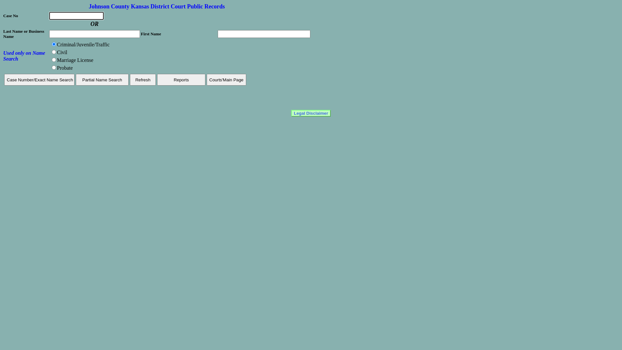Click the Legal Disclaimer link

click(311, 113)
